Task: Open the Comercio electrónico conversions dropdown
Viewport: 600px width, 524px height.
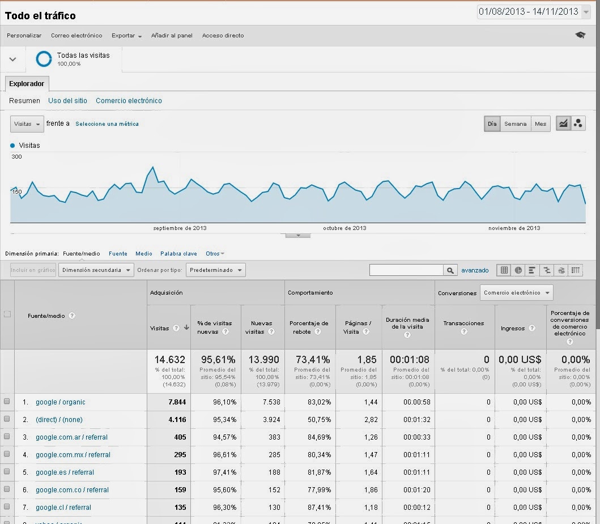Action: tap(516, 293)
